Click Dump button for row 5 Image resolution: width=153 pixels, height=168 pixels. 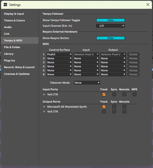(133, 71)
